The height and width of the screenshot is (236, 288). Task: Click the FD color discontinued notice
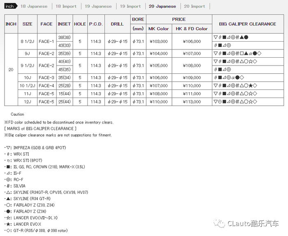[x=59, y=122]
